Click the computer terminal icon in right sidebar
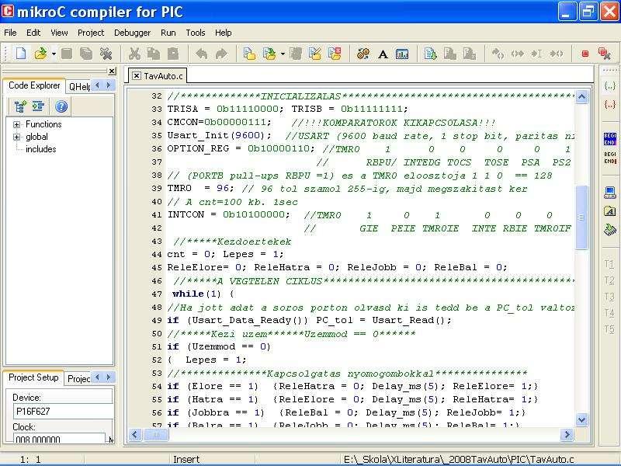 coord(609,193)
